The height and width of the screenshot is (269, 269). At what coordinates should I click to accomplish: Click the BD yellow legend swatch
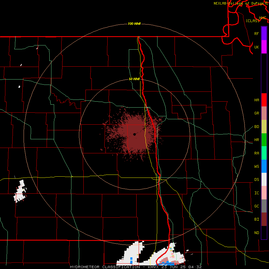point(264,127)
